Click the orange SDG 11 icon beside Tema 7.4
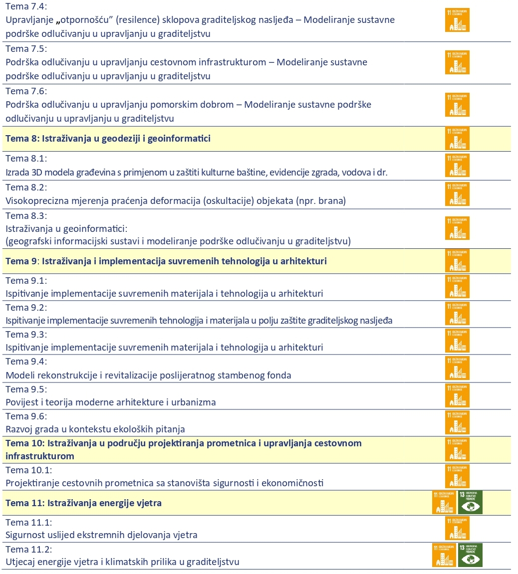The width and height of the screenshot is (518, 574). (457, 20)
